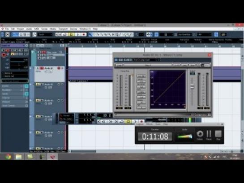The image size is (244, 183).
Task: Expand the Quick Controls section in the Inspector
Action: [x=15, y=106]
